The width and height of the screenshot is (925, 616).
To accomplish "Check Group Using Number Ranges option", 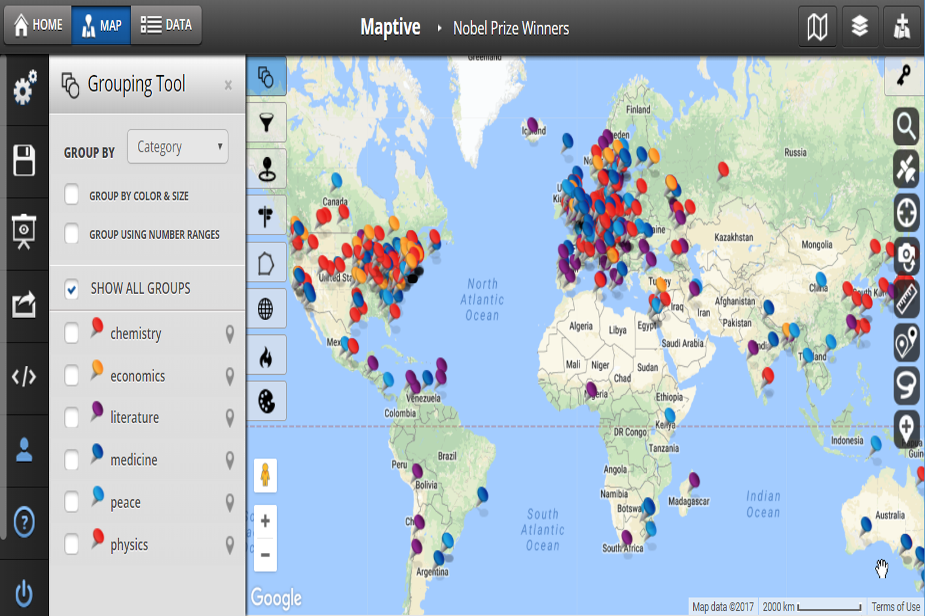I will (72, 233).
